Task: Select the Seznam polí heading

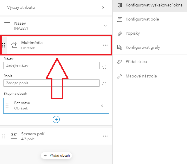Action: tap(33, 134)
